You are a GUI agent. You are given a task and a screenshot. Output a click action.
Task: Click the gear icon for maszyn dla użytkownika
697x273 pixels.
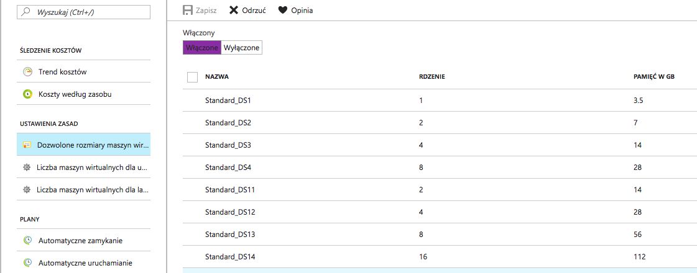point(27,167)
